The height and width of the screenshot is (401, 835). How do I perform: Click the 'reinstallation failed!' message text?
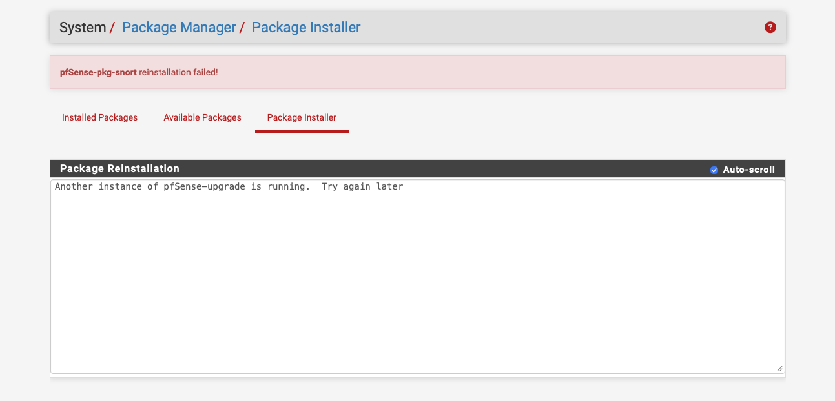click(179, 72)
